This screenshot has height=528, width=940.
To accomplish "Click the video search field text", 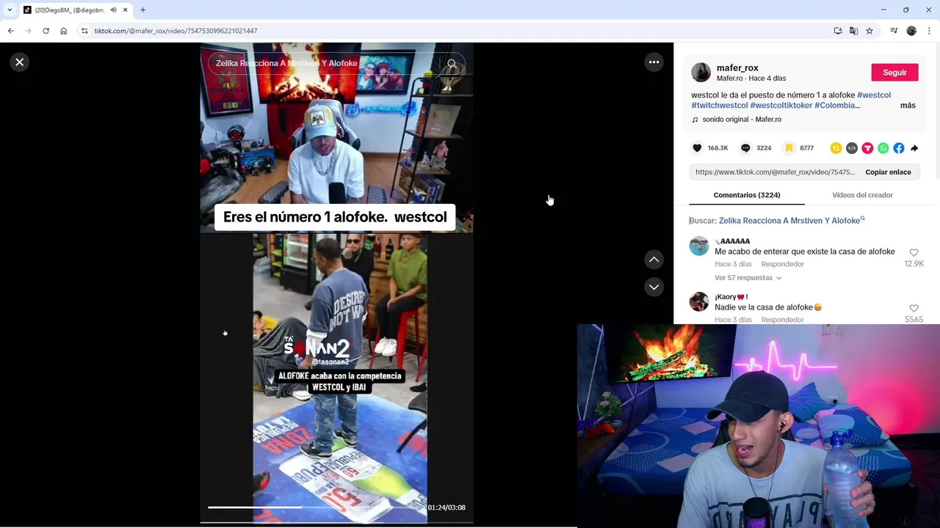I will (286, 64).
